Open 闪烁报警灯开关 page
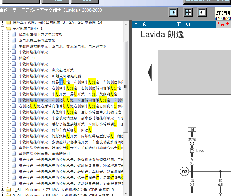This screenshot has height=196, width=231. pyautogui.click(x=71, y=136)
